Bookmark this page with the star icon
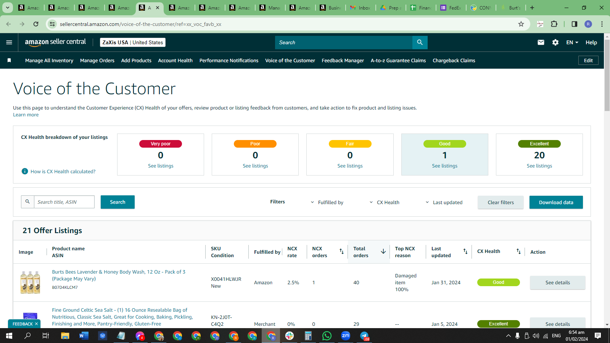The image size is (610, 343). 521,24
